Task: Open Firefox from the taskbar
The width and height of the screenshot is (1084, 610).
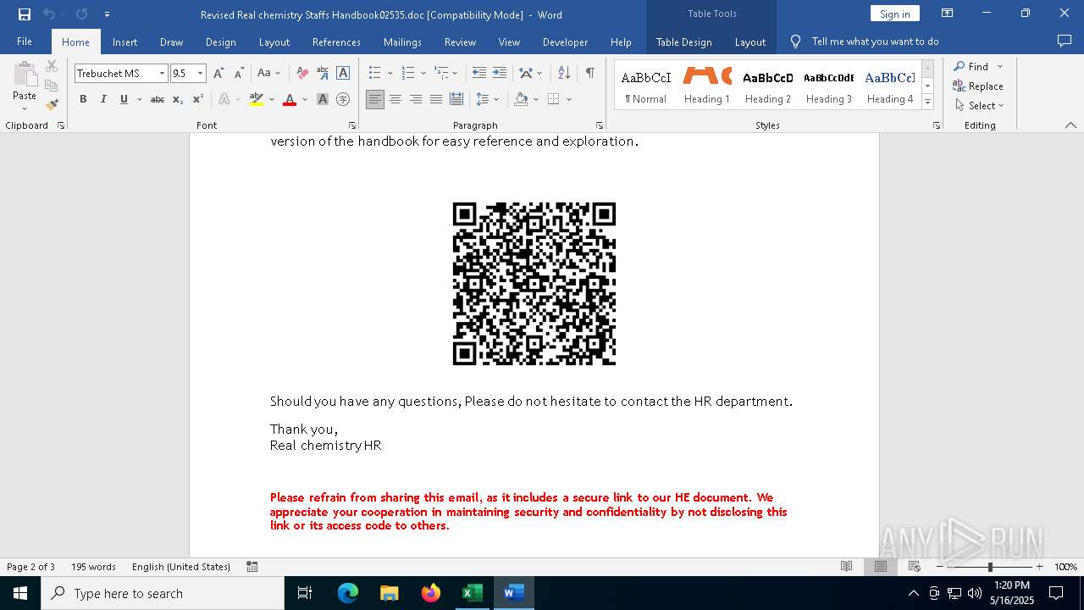Action: tap(430, 593)
